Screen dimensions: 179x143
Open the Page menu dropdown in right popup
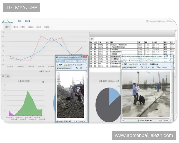[x=158, y=68]
